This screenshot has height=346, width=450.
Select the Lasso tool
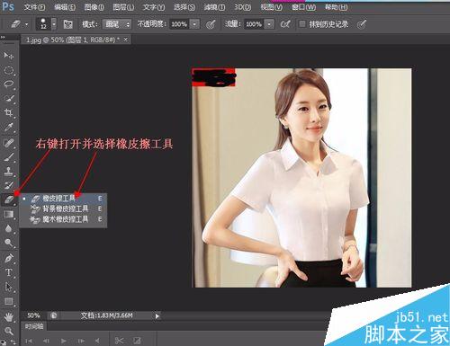[8, 84]
